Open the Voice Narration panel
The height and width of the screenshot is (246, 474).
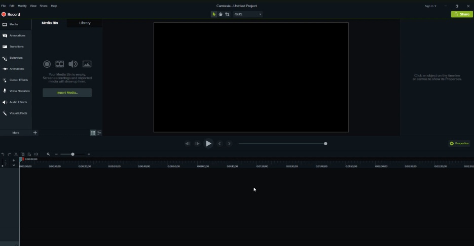pyautogui.click(x=16, y=91)
